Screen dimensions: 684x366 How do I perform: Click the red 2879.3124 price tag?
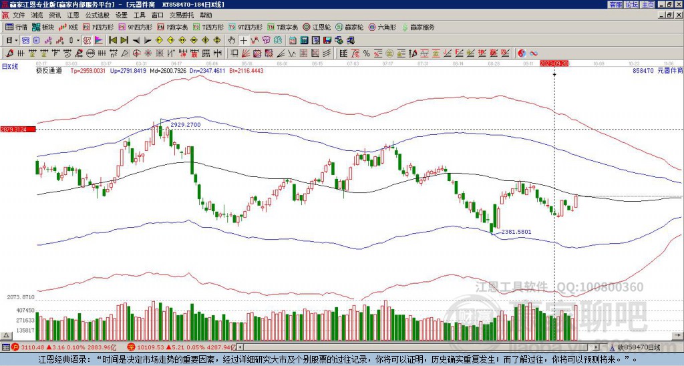point(18,130)
